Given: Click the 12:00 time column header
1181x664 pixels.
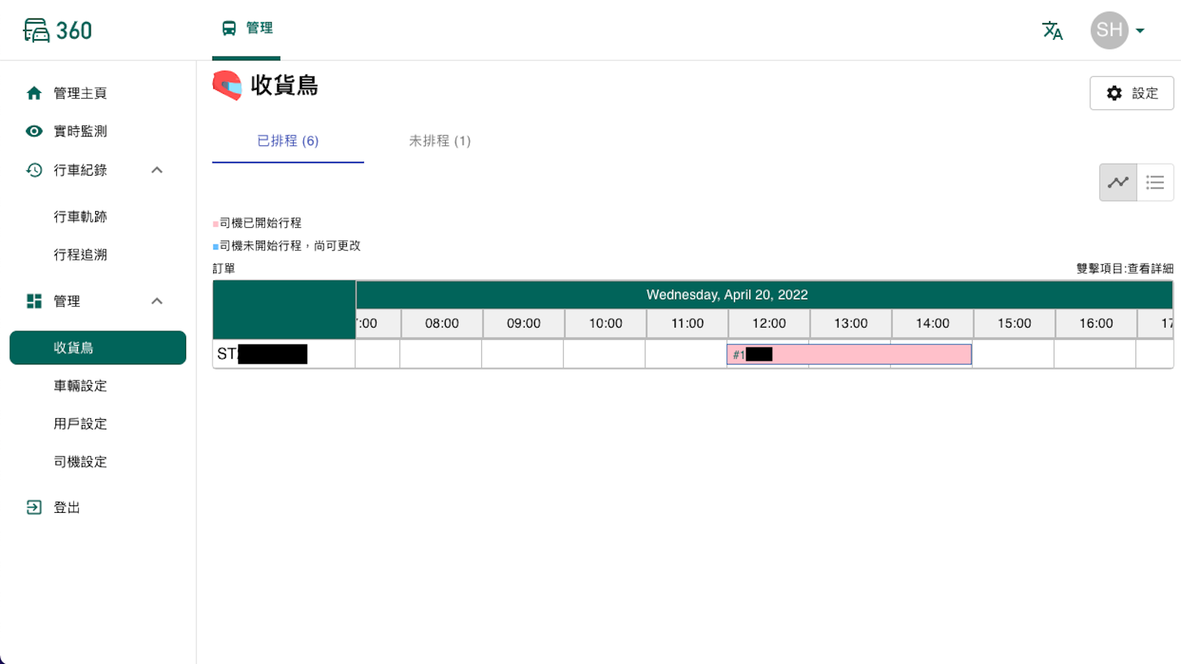Looking at the screenshot, I should tap(769, 323).
